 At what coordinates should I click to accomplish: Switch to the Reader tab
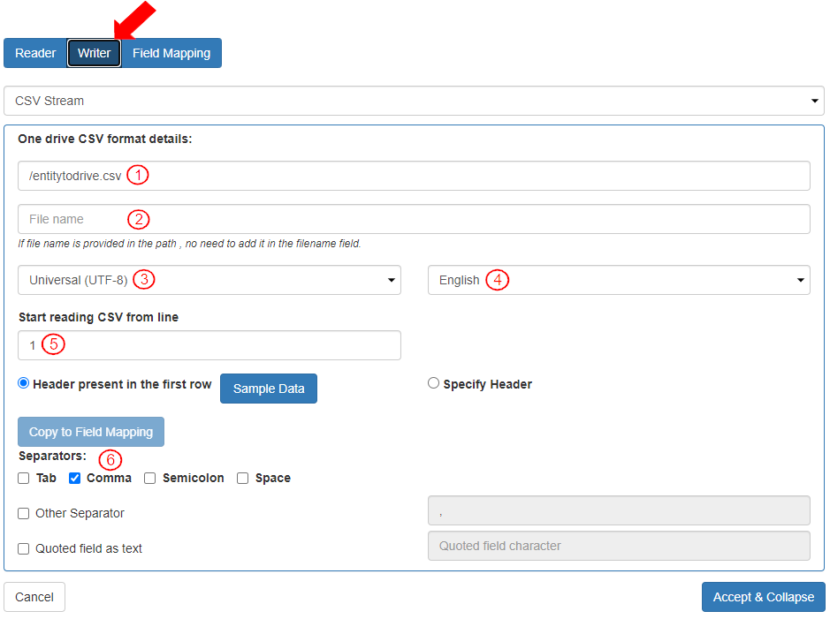[35, 53]
